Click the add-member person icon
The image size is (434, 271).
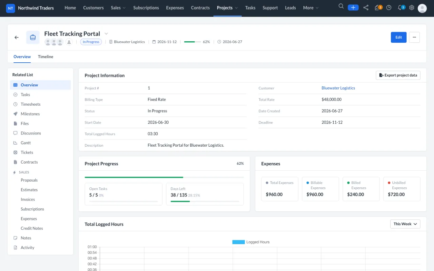tap(69, 42)
